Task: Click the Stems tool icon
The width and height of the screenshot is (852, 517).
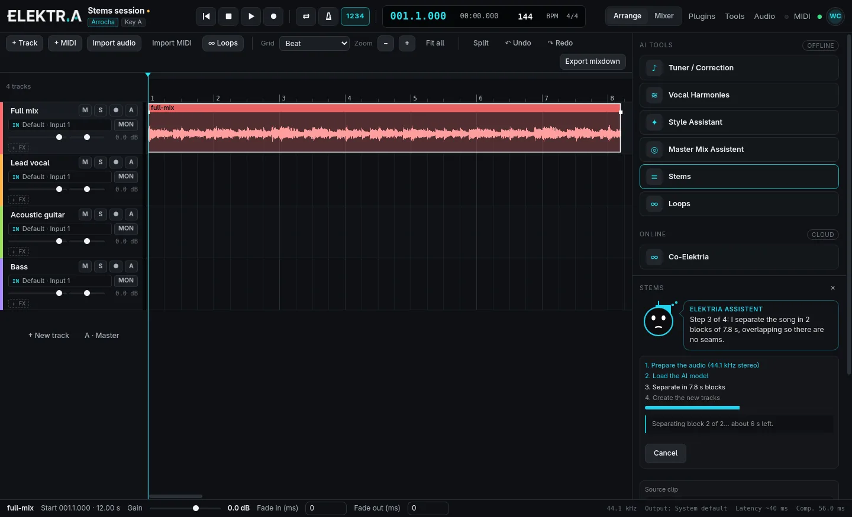Action: 654,177
